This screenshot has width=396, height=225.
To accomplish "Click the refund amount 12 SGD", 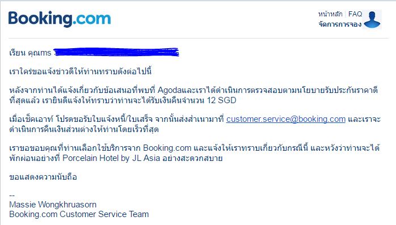I will (221, 100).
